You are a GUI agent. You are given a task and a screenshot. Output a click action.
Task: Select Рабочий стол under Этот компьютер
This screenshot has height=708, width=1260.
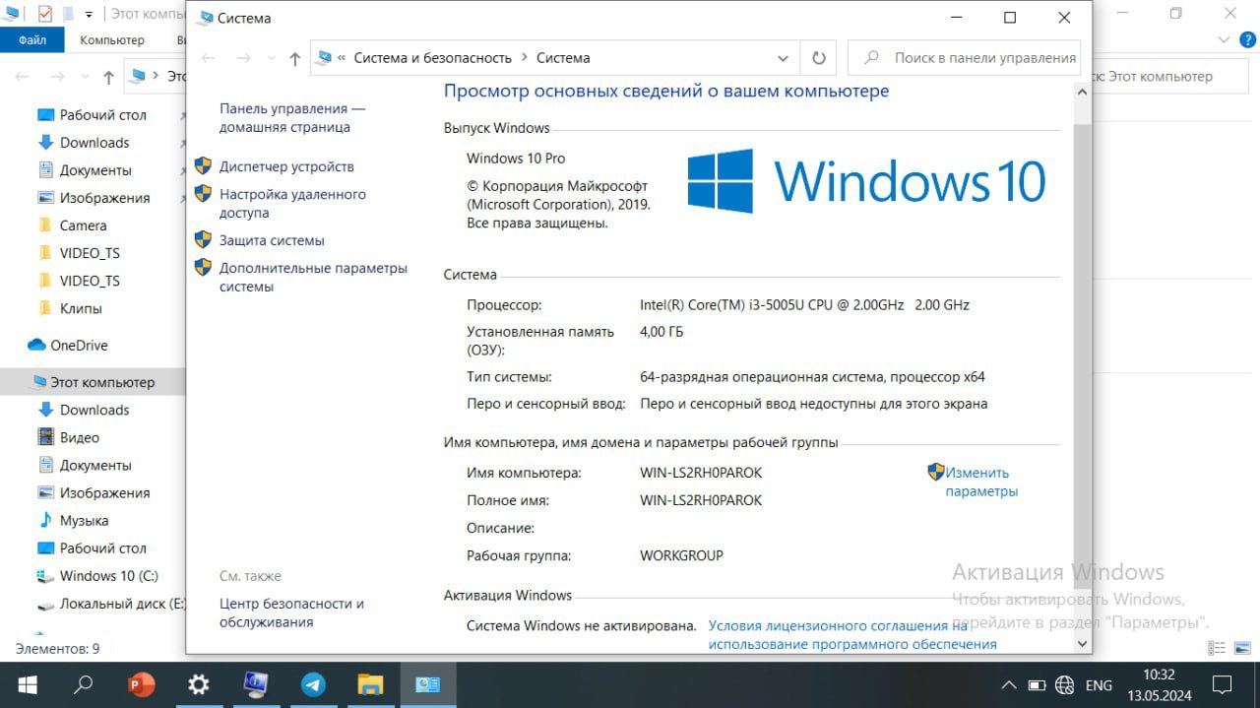pyautogui.click(x=102, y=547)
